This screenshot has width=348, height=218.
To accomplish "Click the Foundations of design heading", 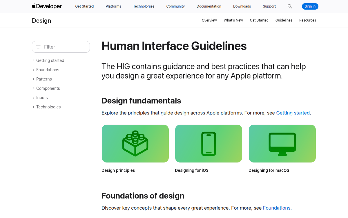I will pyautogui.click(x=143, y=196).
